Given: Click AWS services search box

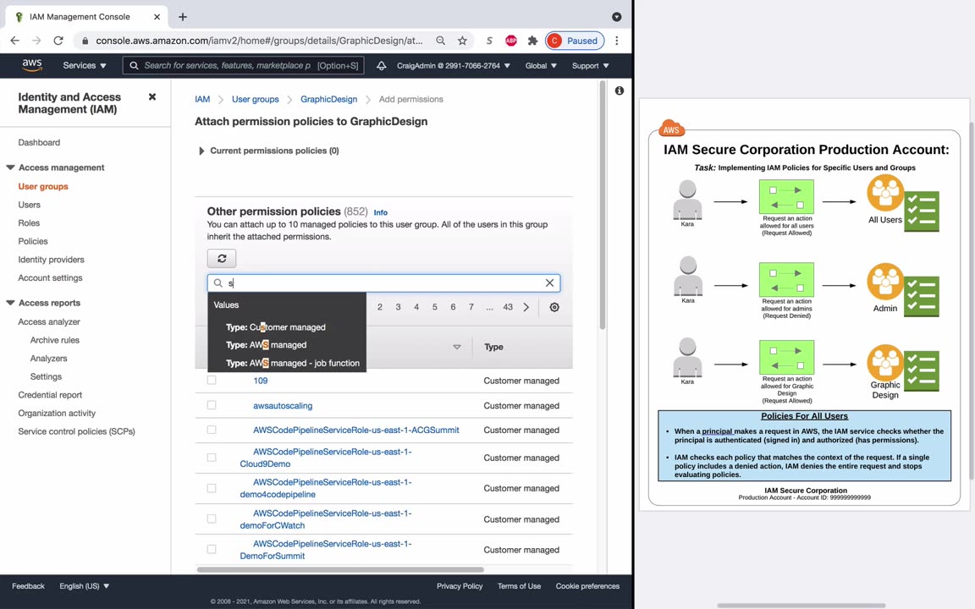Looking at the screenshot, I should (x=243, y=65).
